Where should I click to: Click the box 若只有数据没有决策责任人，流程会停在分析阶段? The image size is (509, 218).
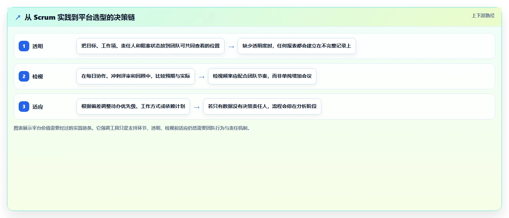pos(262,107)
